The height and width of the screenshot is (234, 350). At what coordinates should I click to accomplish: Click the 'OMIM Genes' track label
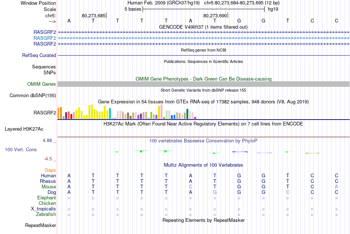(x=41, y=84)
